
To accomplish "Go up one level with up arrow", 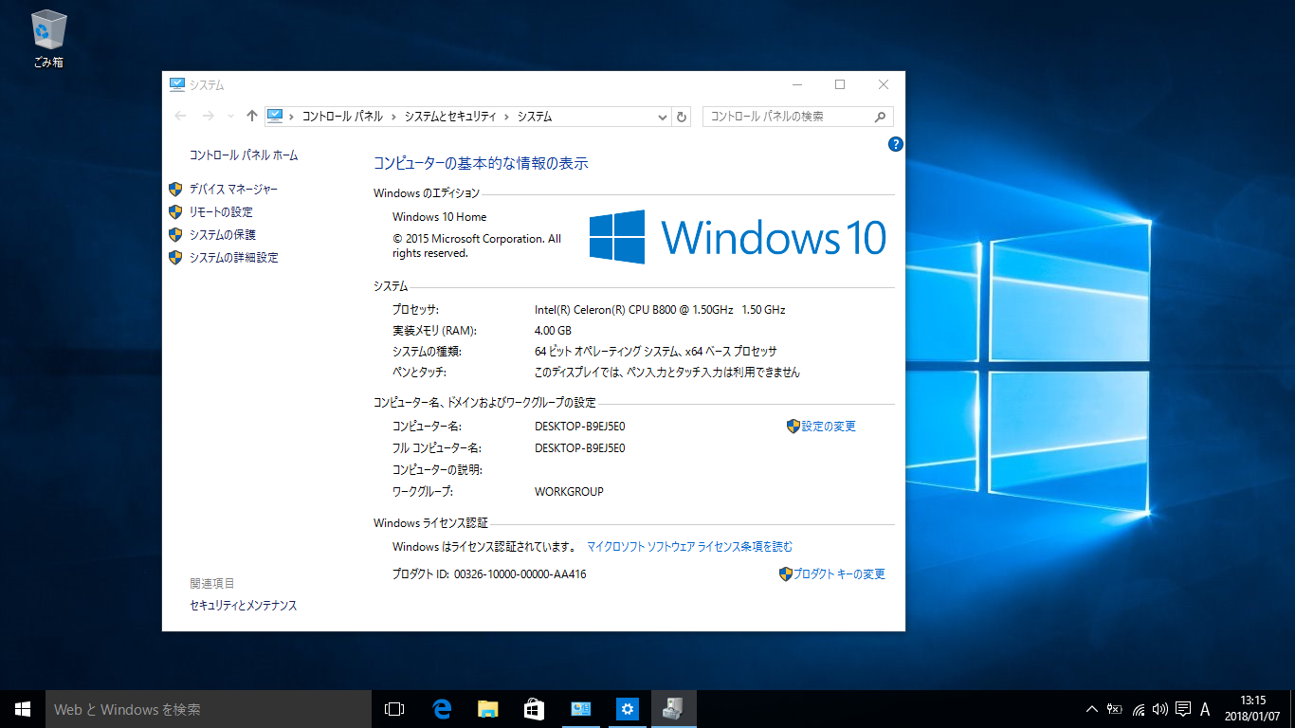I will (x=251, y=116).
